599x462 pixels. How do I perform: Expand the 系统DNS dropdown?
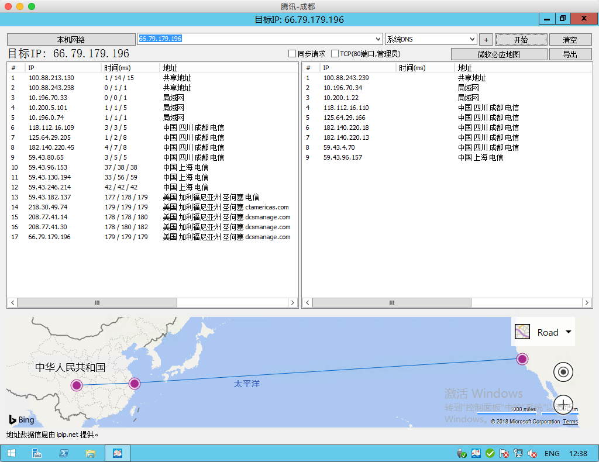(x=472, y=39)
